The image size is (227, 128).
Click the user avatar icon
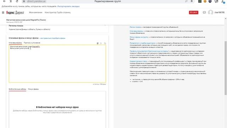[210, 12]
